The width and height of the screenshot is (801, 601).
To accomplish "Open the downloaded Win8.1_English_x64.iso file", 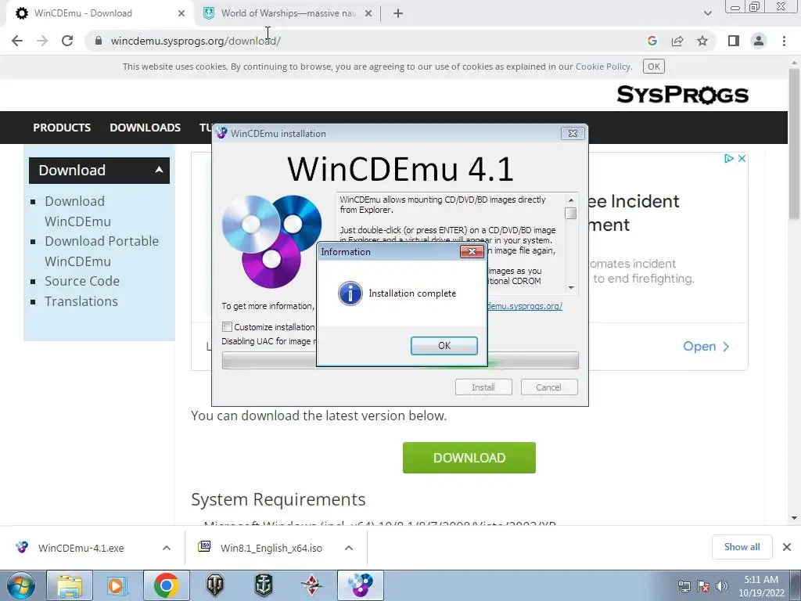I will pos(271,548).
